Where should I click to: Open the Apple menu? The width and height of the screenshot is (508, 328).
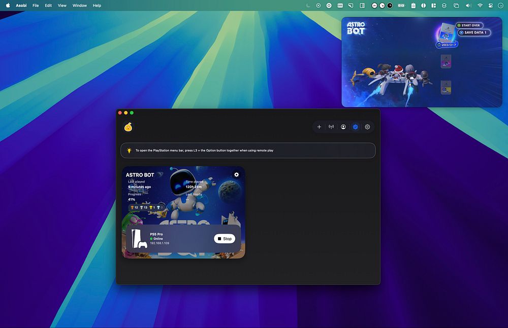pyautogui.click(x=8, y=5)
